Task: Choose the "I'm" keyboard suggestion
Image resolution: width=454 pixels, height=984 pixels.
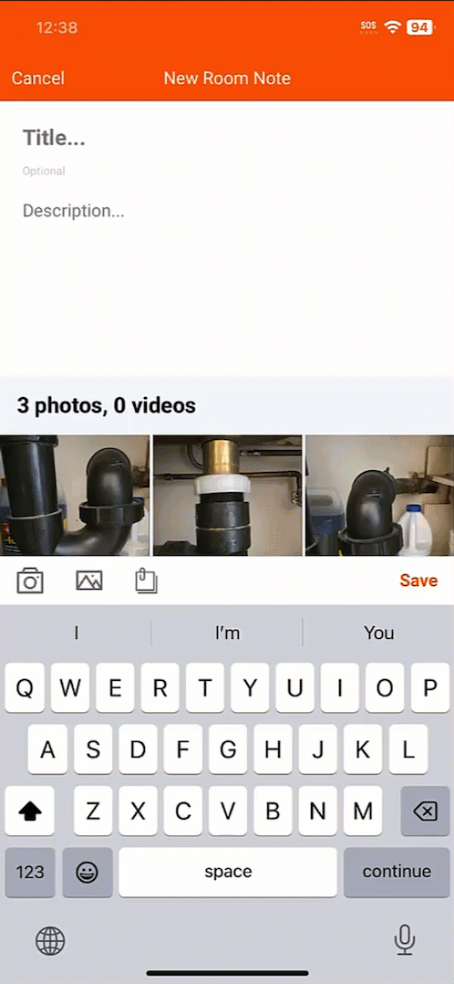Action: (x=227, y=633)
